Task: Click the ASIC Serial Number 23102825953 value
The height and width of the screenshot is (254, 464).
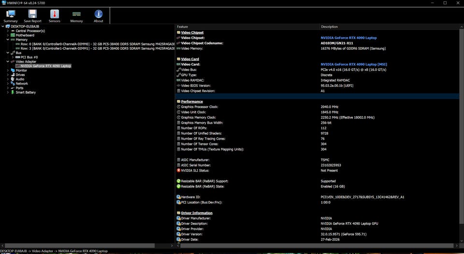Action: 331,165
